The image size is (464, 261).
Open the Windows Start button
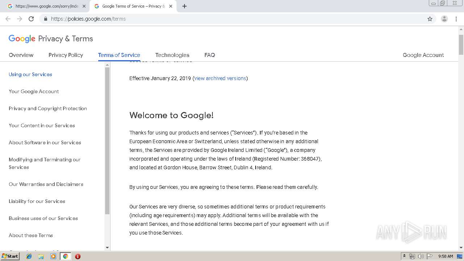[x=10, y=256]
